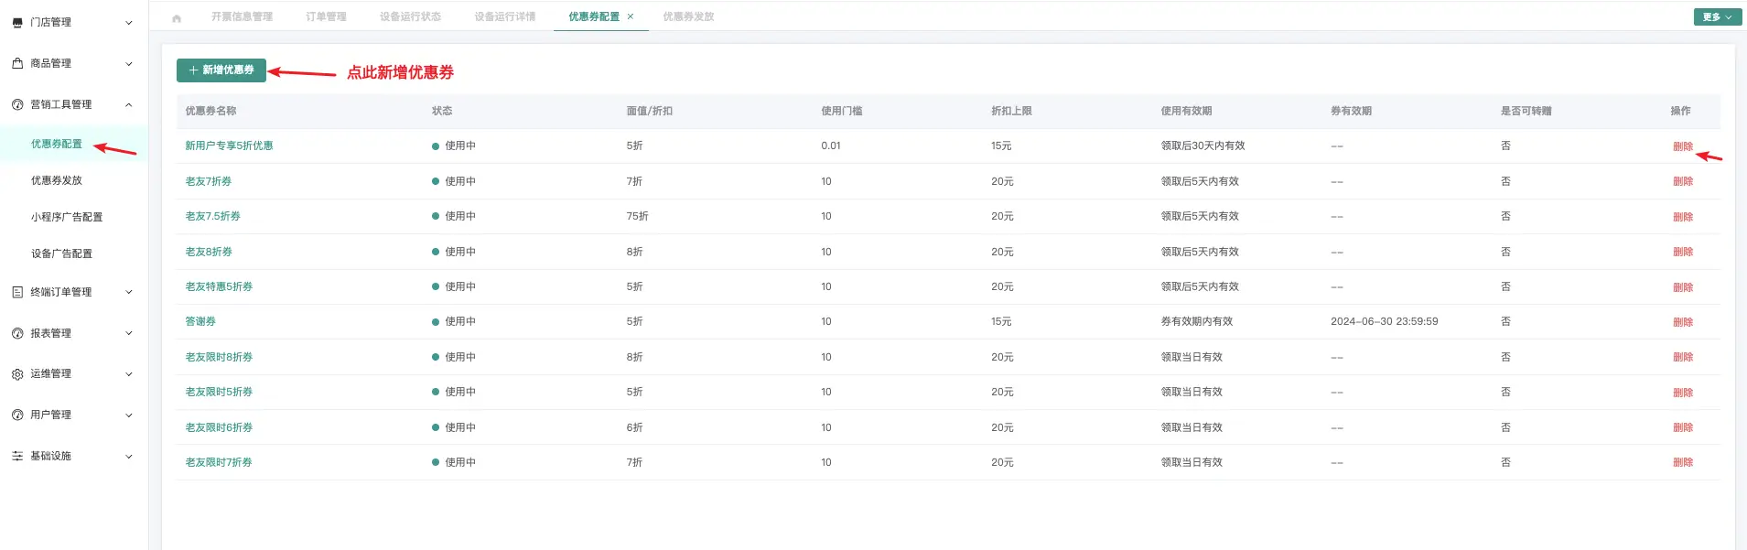The width and height of the screenshot is (1747, 550).
Task: Click the 基础设施 sliders icon
Action: tap(17, 456)
